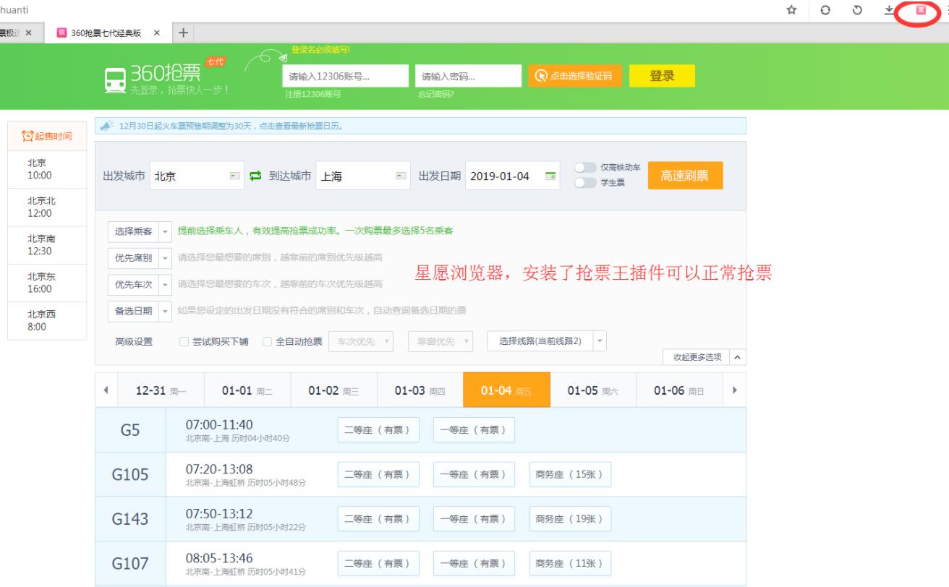Open the departure date calendar icon
Image resolution: width=949 pixels, height=587 pixels.
coord(550,176)
